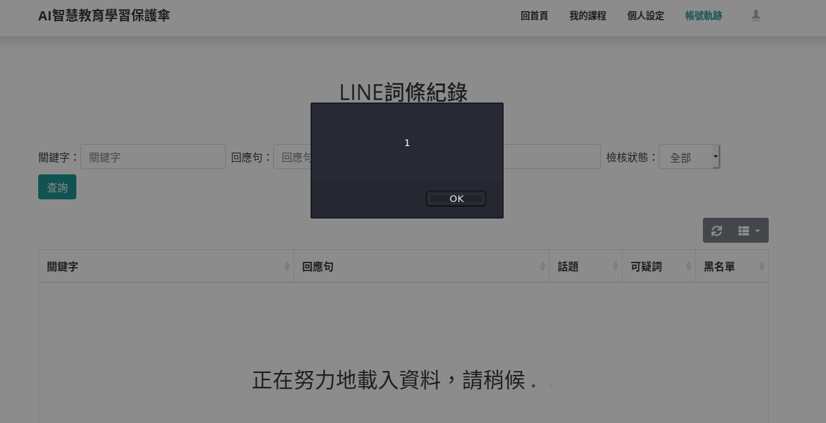
Task: Open the 檢核狀態 dropdown showing 全部
Action: point(689,157)
